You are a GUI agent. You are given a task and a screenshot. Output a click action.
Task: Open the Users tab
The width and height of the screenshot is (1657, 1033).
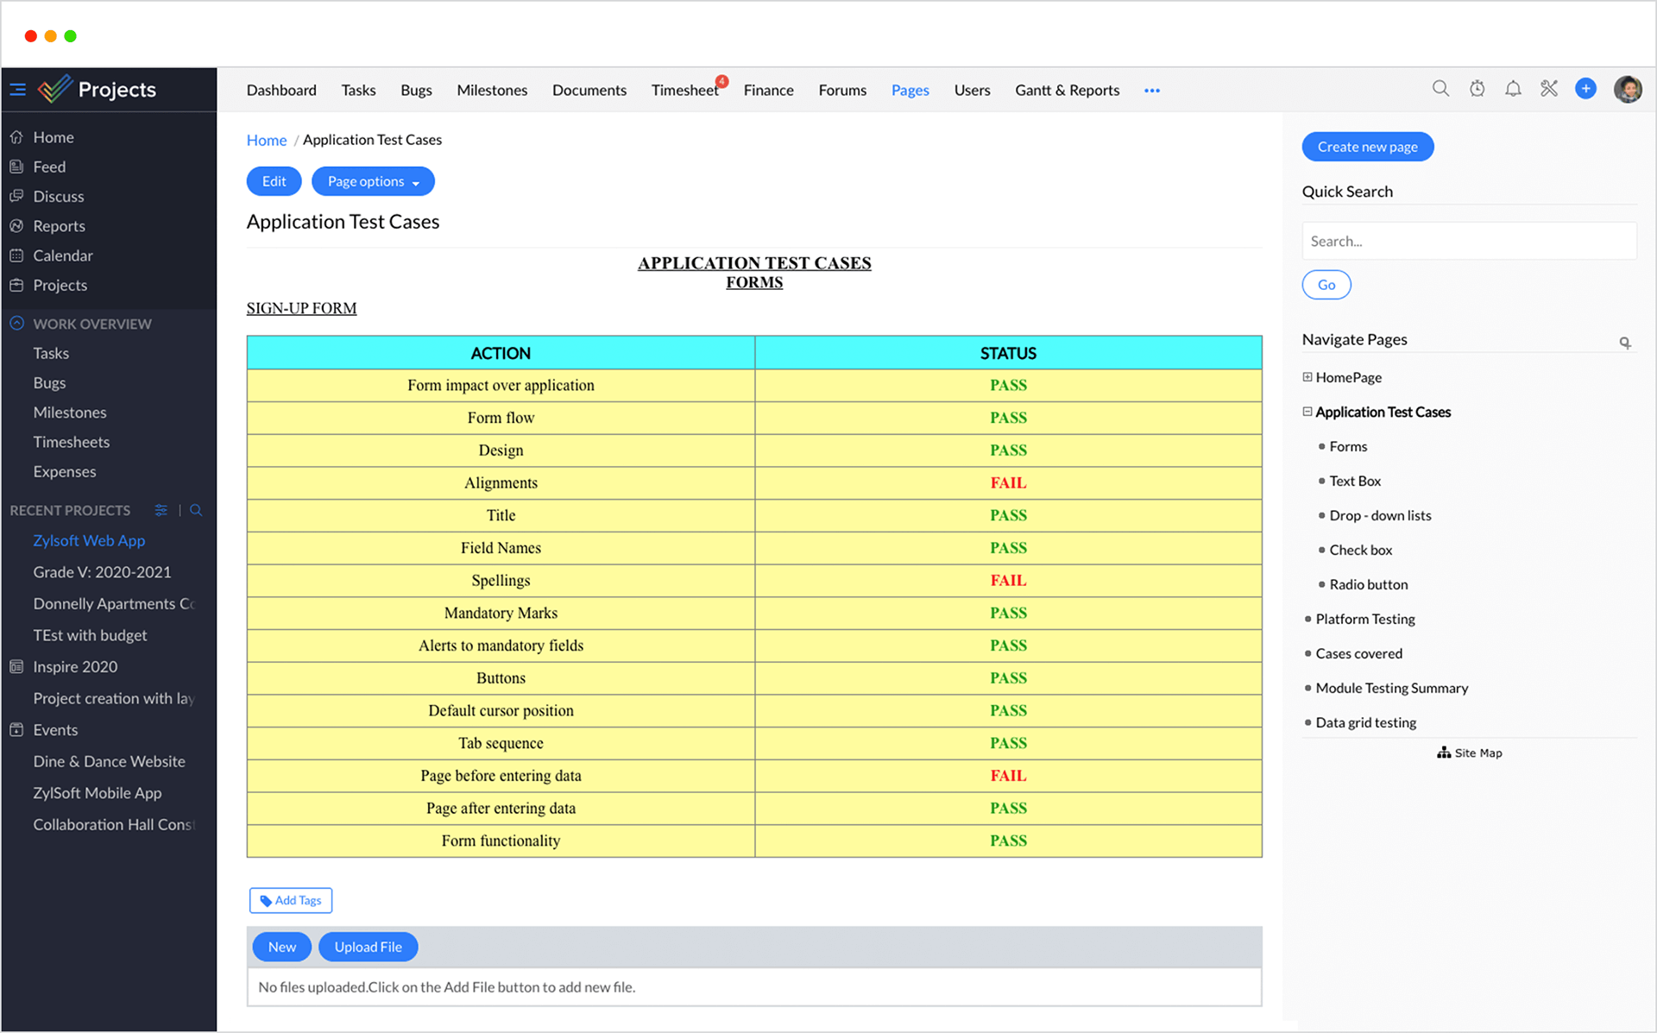tap(972, 90)
